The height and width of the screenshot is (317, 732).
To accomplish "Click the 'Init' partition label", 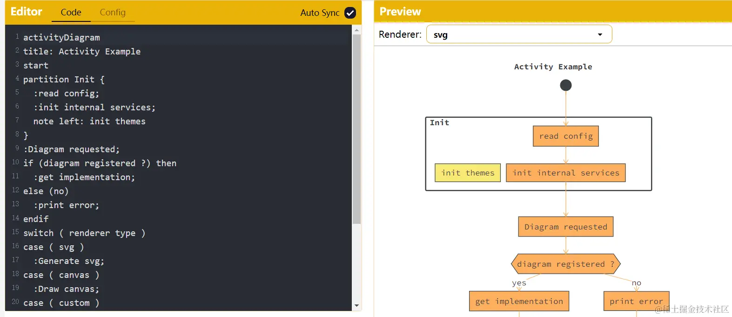I will (439, 122).
